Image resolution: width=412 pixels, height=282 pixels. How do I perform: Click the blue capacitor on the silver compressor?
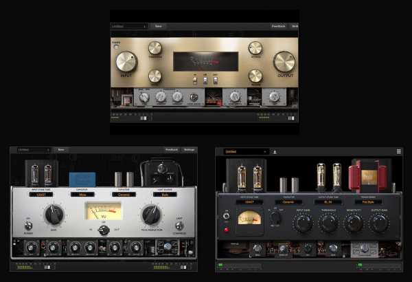(x=82, y=179)
